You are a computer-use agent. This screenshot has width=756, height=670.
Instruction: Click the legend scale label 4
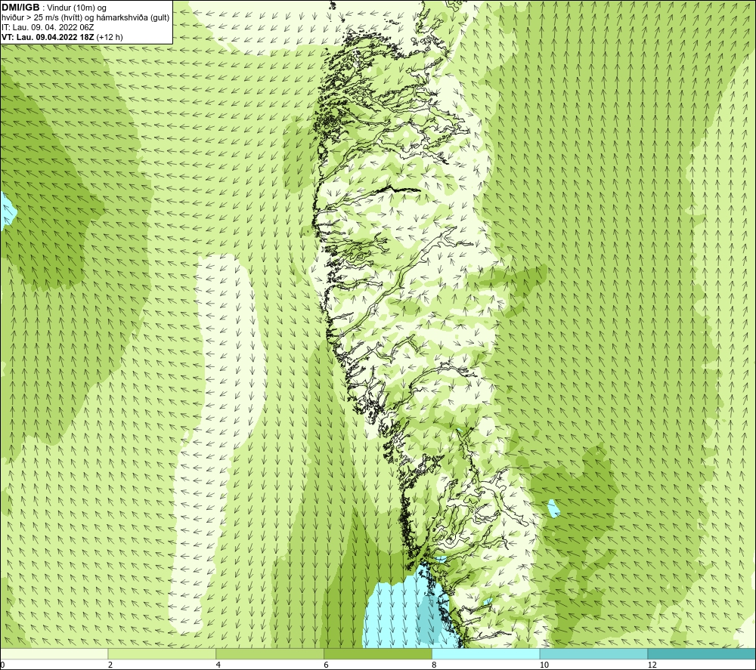click(x=218, y=665)
